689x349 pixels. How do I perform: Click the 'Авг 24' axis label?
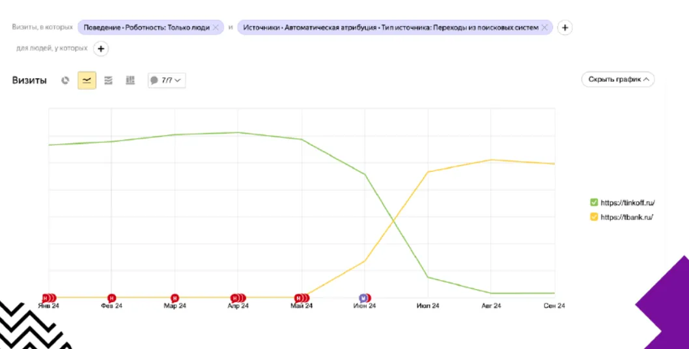491,306
